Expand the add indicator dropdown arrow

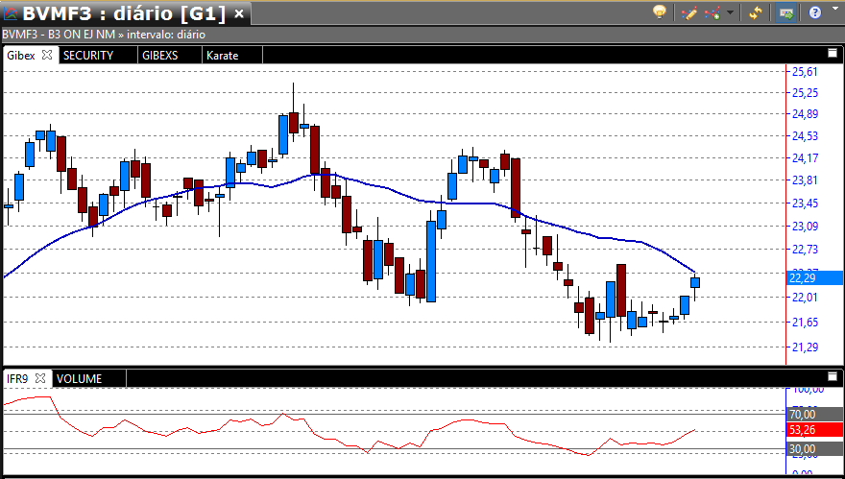pos(731,13)
